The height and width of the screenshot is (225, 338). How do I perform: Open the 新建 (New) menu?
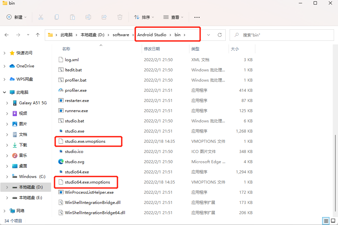(16, 17)
